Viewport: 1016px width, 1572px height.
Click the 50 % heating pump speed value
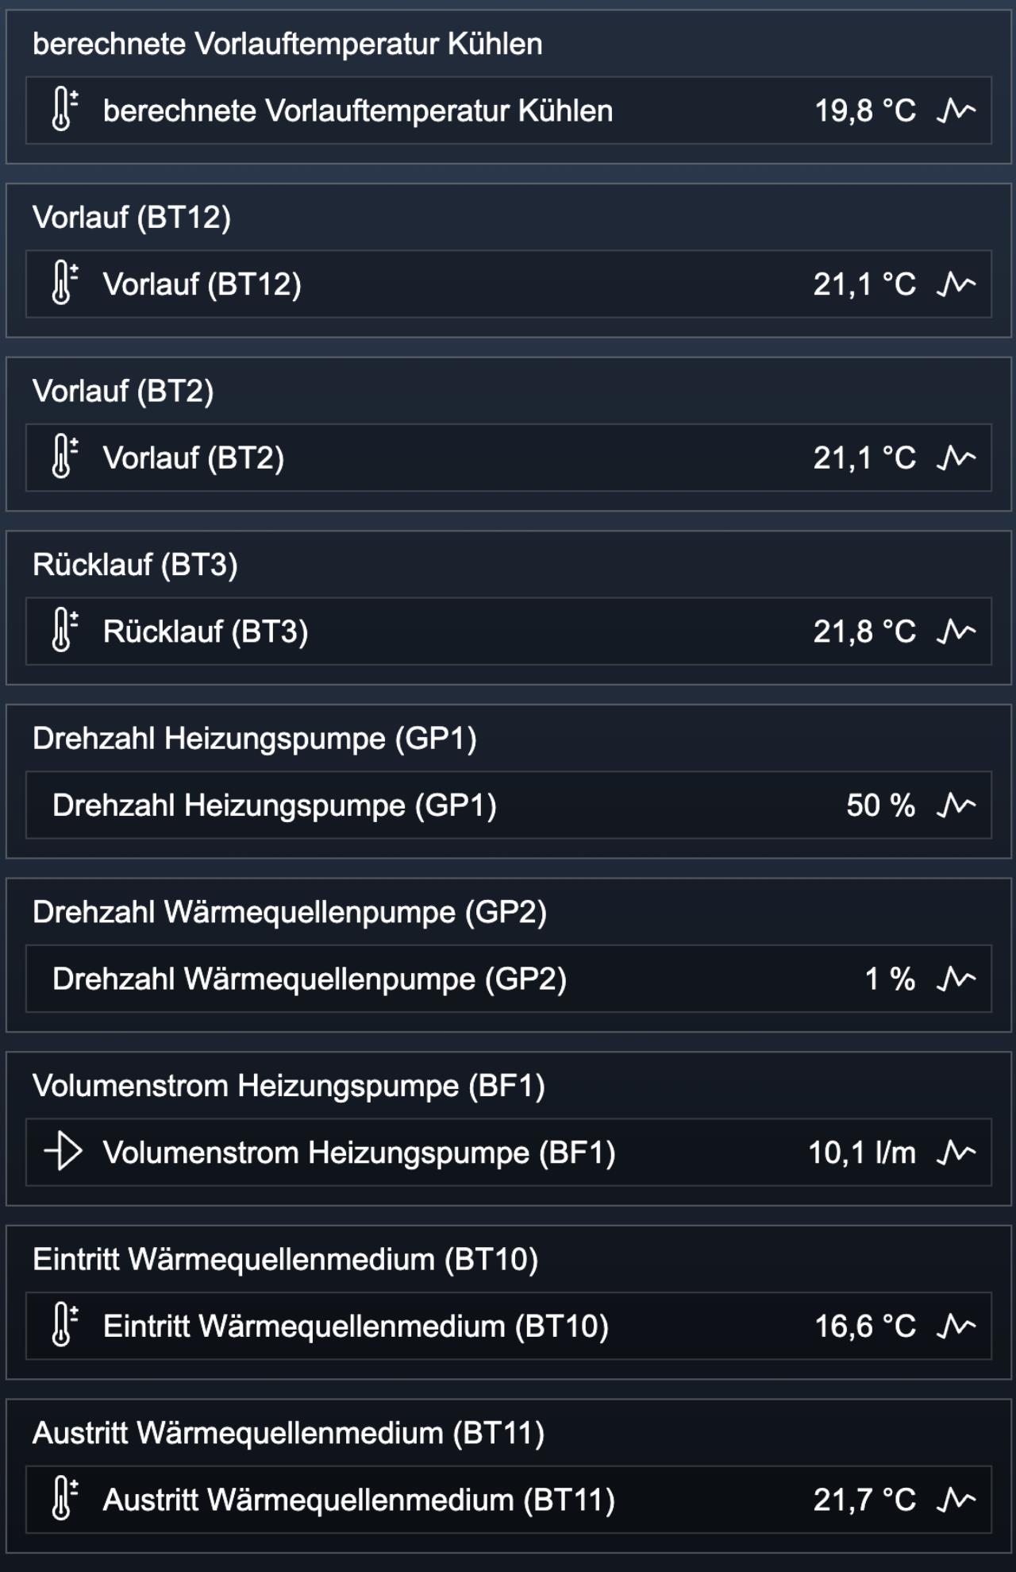[881, 805]
